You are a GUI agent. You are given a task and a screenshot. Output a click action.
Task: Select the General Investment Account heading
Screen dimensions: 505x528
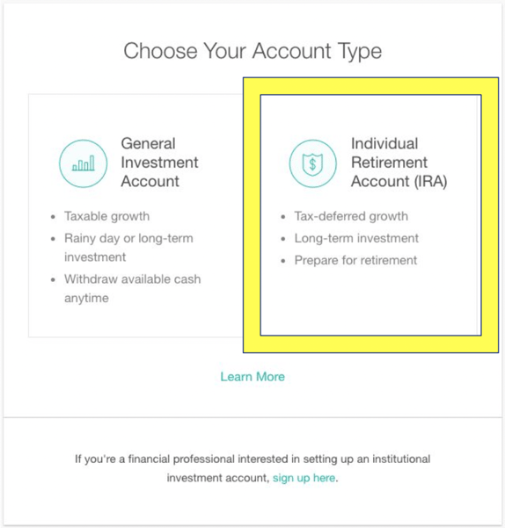[159, 163]
